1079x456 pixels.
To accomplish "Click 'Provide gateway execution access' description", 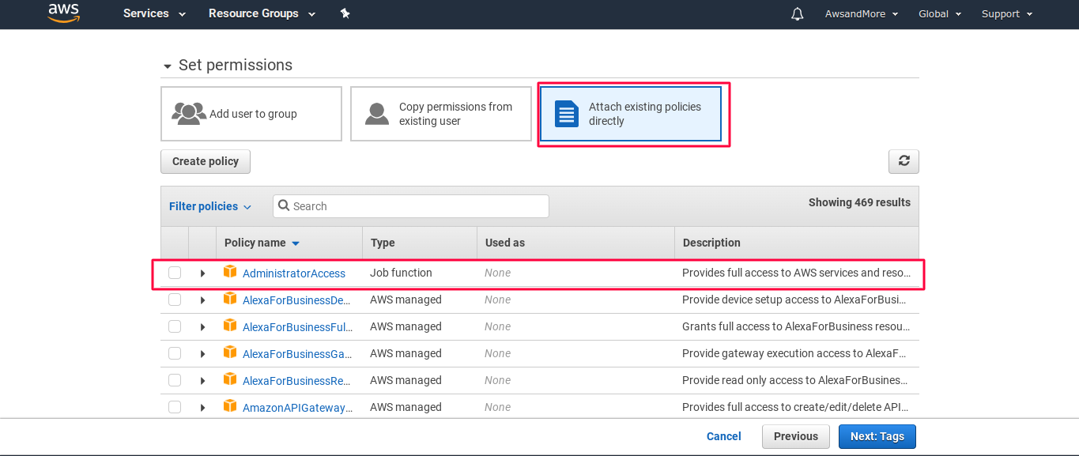I will [794, 353].
